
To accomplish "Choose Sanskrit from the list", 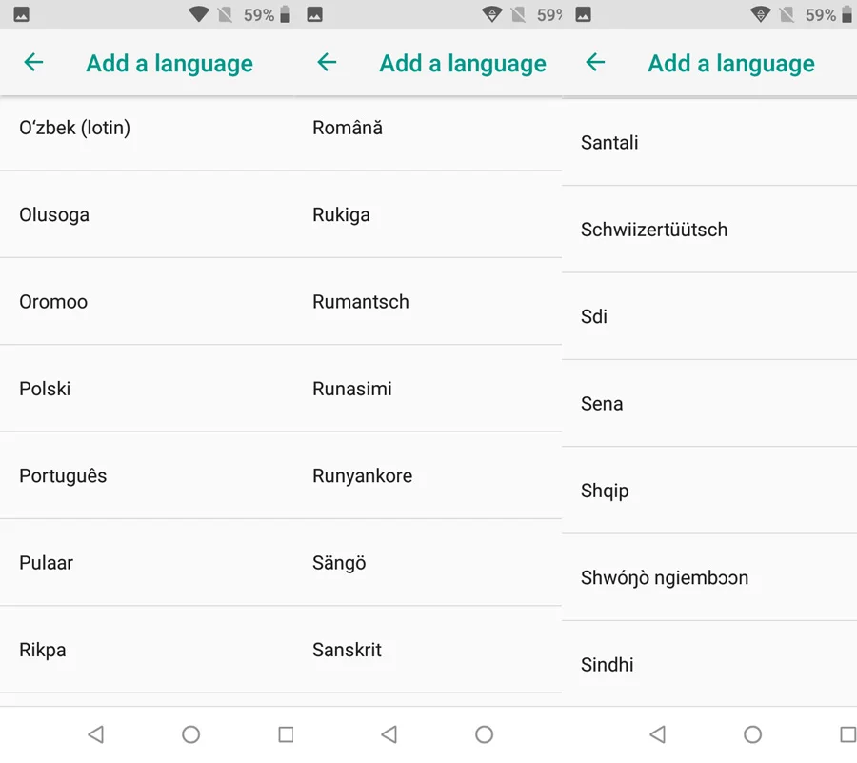I will pos(428,650).
